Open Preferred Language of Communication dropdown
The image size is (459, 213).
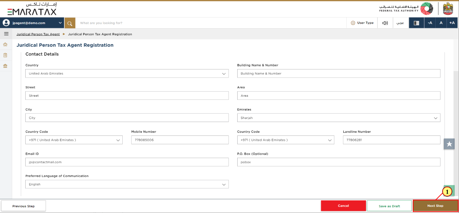[x=127, y=184]
